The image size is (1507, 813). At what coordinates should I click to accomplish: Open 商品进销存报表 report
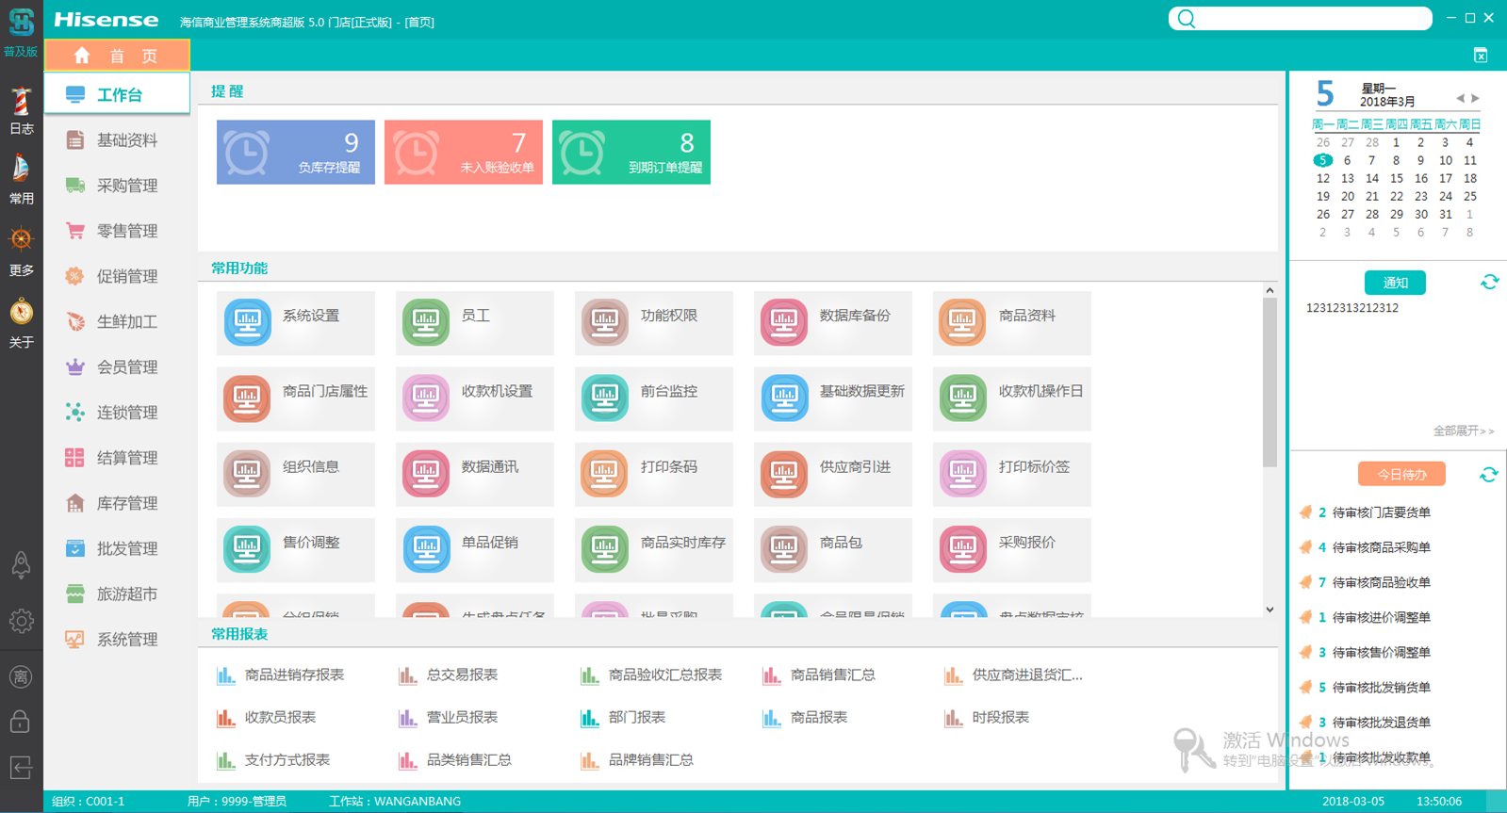[281, 675]
